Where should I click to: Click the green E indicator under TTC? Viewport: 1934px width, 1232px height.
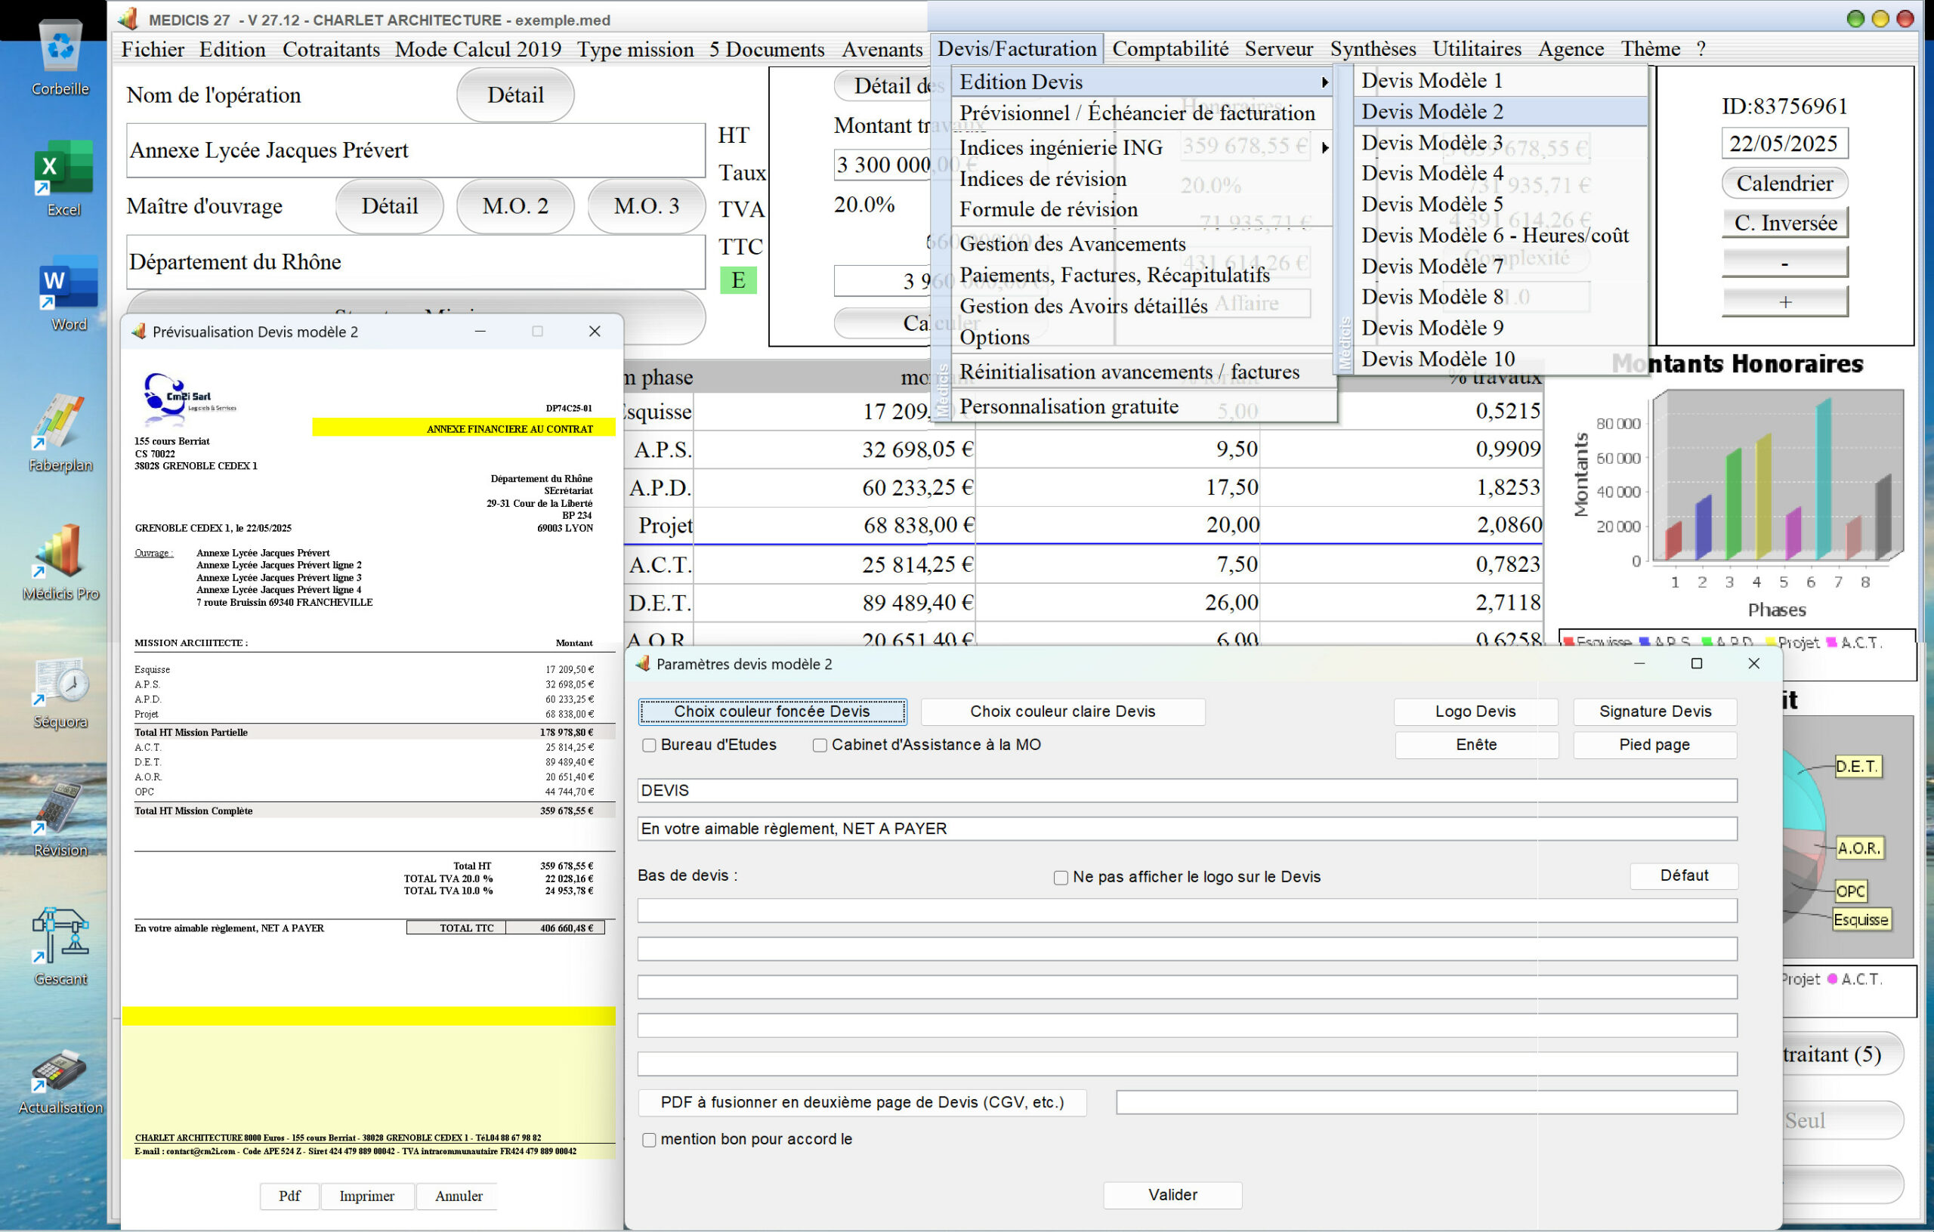click(738, 279)
